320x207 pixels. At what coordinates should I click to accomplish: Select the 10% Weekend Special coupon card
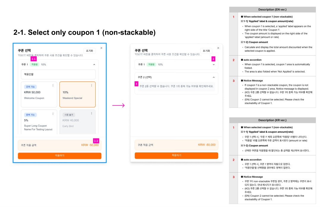pos(77,94)
